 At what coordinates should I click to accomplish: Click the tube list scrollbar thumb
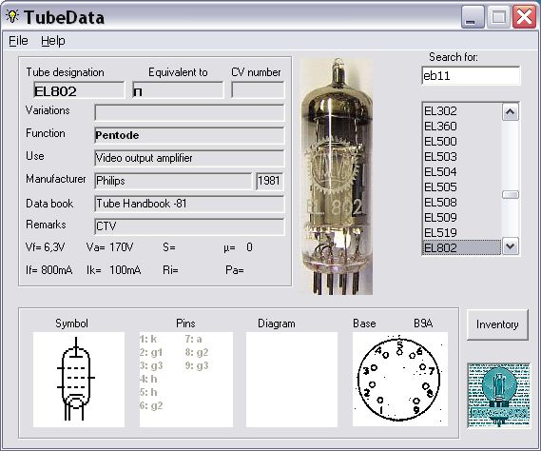coord(511,194)
